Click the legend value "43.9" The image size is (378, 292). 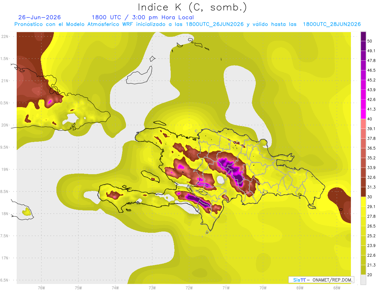pyautogui.click(x=371, y=90)
